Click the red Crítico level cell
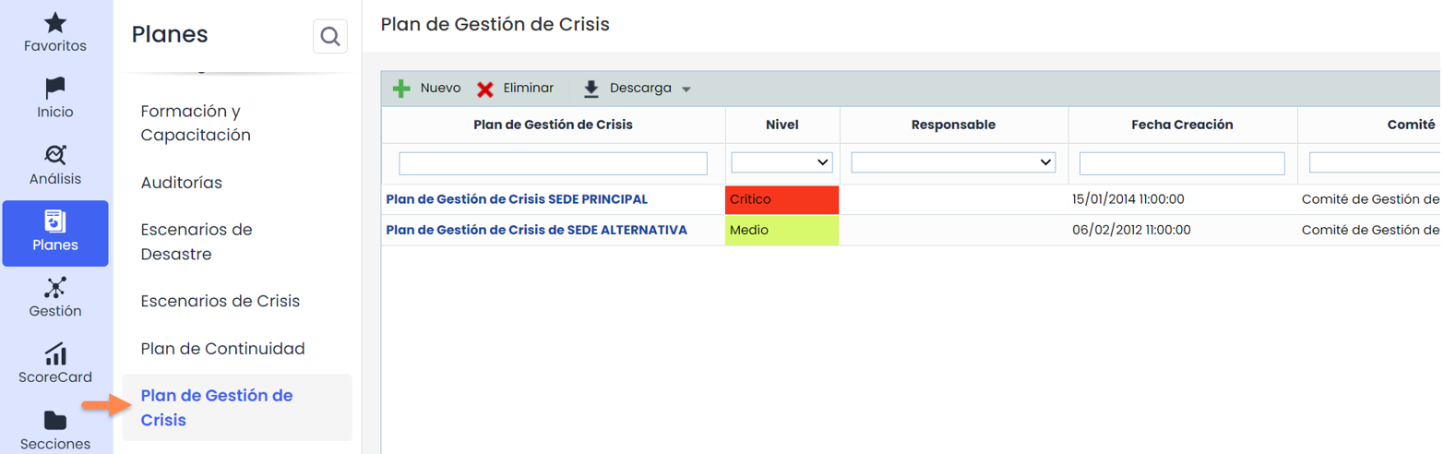Screen dimensions: 1444x454 coord(782,199)
